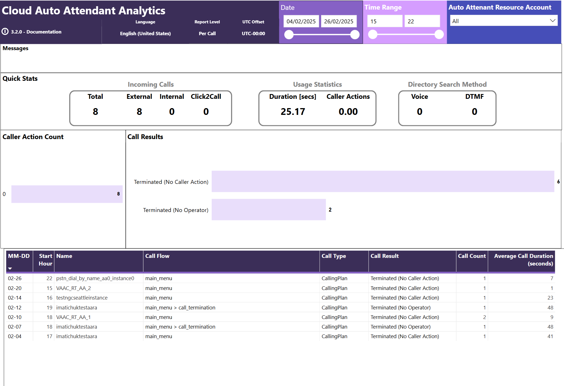
Task: Click the right handle of Date slider
Action: [x=355, y=35]
